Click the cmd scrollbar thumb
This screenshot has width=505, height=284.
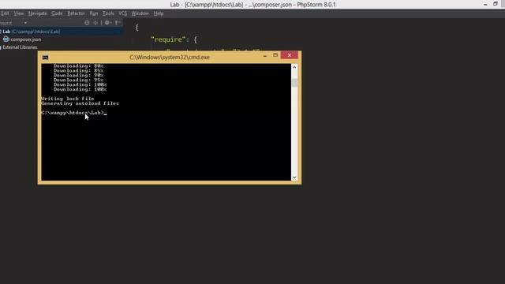[x=294, y=82]
